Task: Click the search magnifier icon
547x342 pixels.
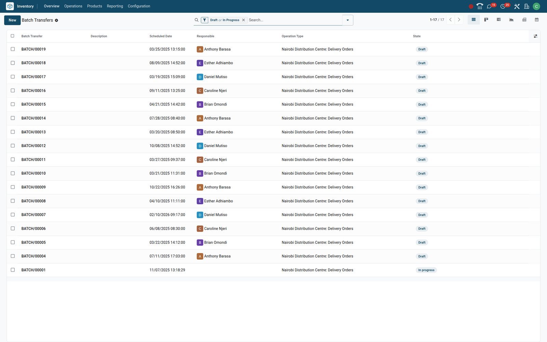Action: click(x=197, y=20)
